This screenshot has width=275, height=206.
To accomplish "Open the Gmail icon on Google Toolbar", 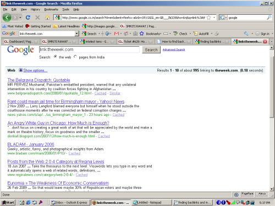I will (117, 34).
